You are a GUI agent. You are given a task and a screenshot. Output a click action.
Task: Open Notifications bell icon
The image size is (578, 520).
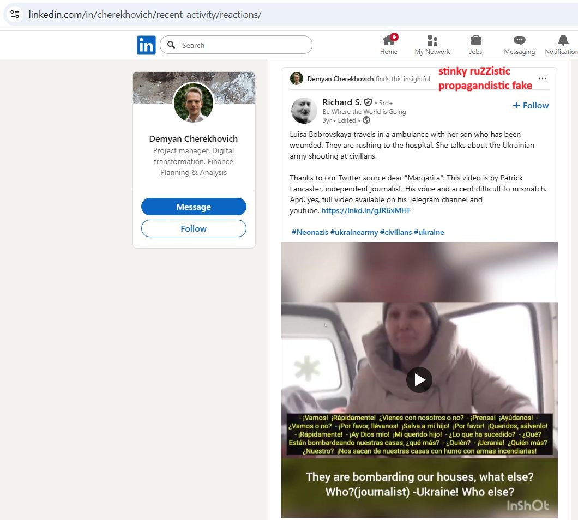[563, 40]
